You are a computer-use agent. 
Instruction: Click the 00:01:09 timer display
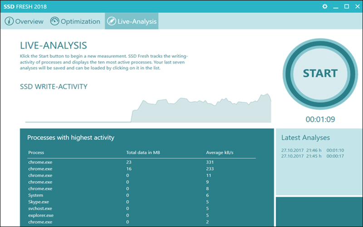tap(320, 119)
